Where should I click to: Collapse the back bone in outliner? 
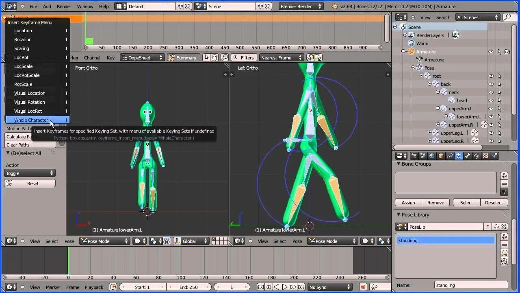click(x=429, y=84)
